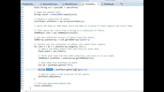The width and height of the screenshot is (164, 92).
Task: Click the Java file icon on NetworkDAO.java tab
Action: (x=41, y=4)
